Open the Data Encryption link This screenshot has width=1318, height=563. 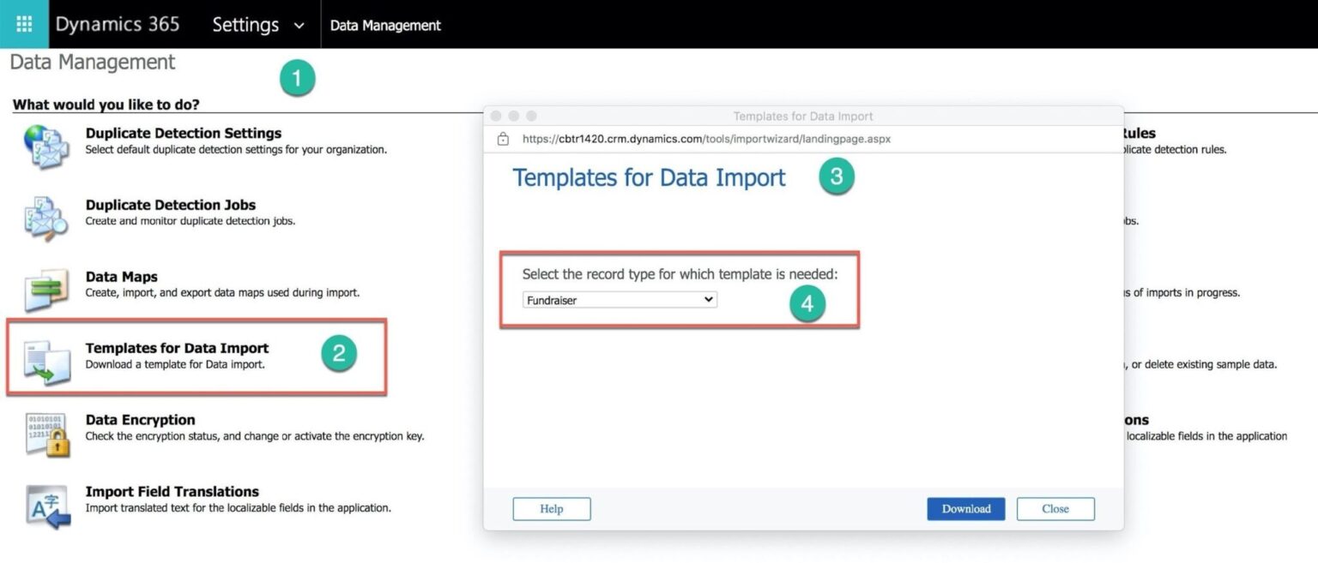pyautogui.click(x=140, y=420)
